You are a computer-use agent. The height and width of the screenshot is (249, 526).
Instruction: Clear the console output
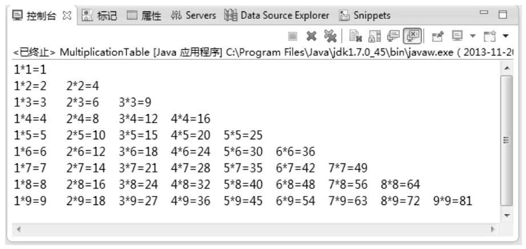point(355,37)
